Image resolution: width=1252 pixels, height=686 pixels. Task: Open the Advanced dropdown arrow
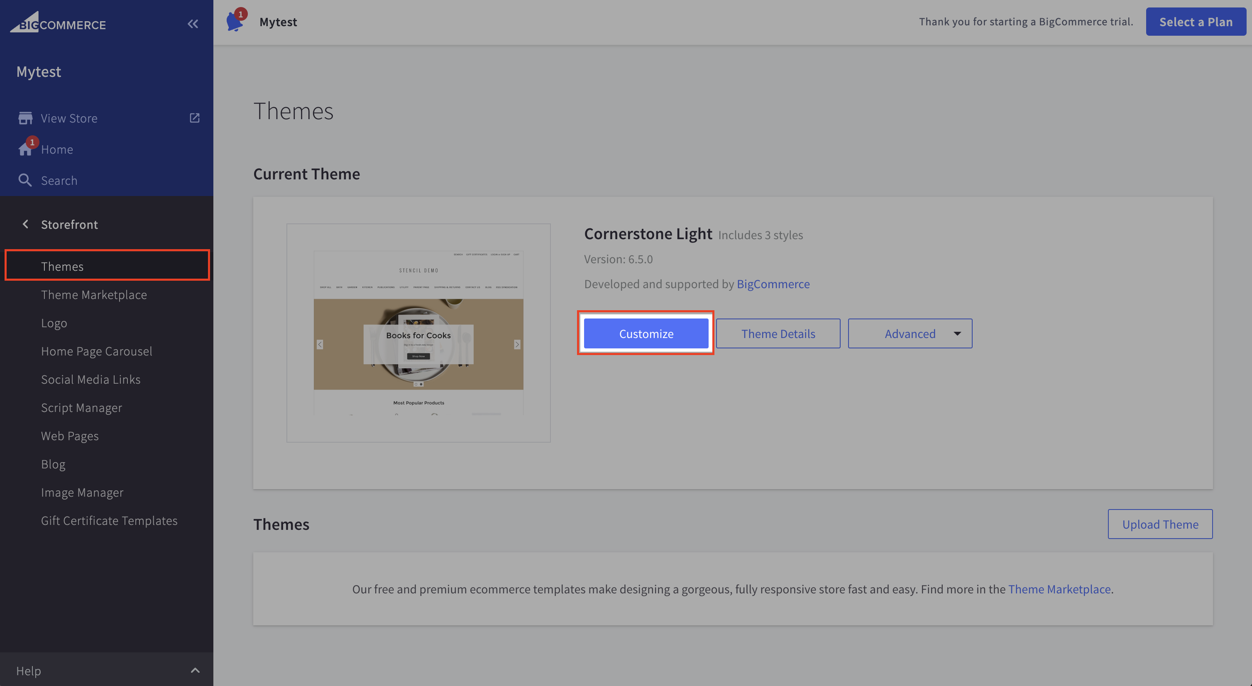[957, 333]
